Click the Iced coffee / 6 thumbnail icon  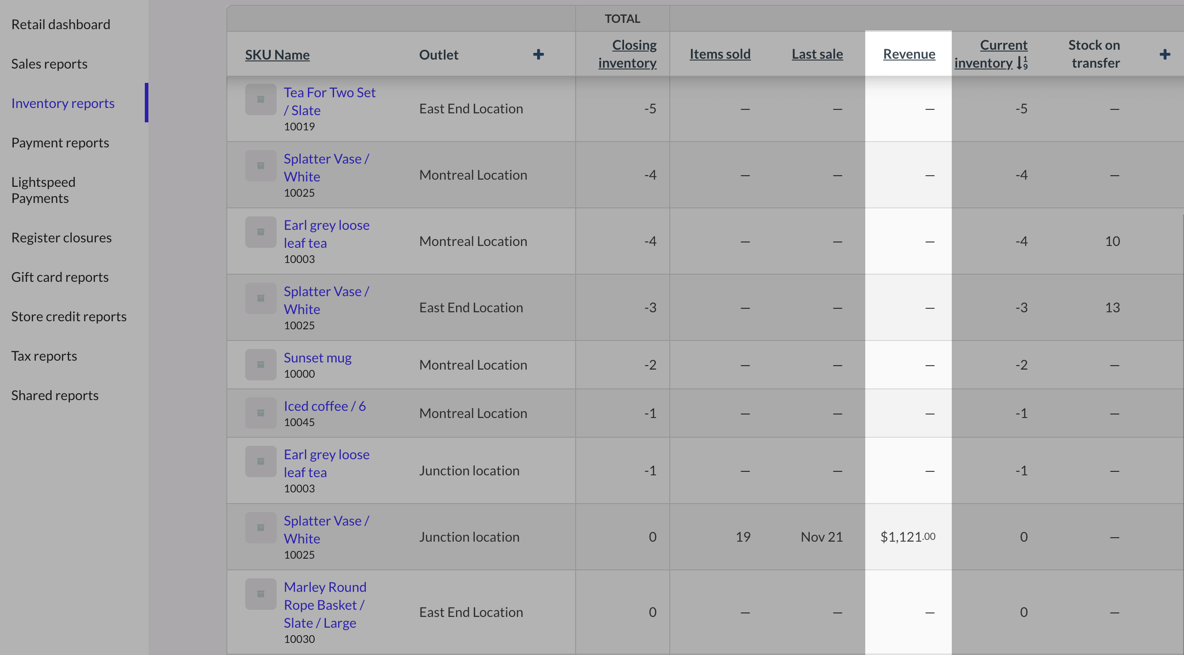pos(260,413)
